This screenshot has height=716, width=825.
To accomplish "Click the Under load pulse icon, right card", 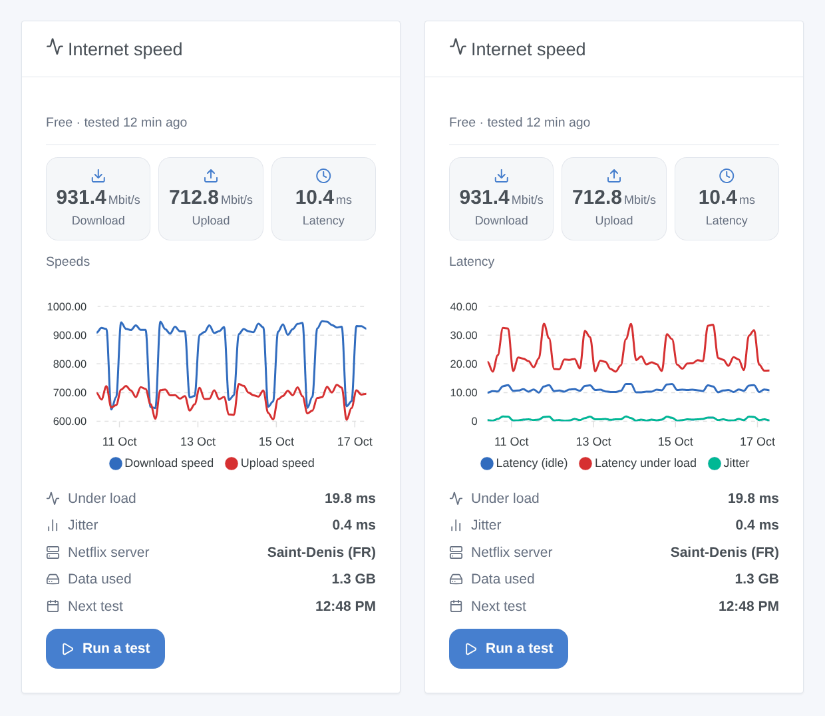I will (x=456, y=498).
